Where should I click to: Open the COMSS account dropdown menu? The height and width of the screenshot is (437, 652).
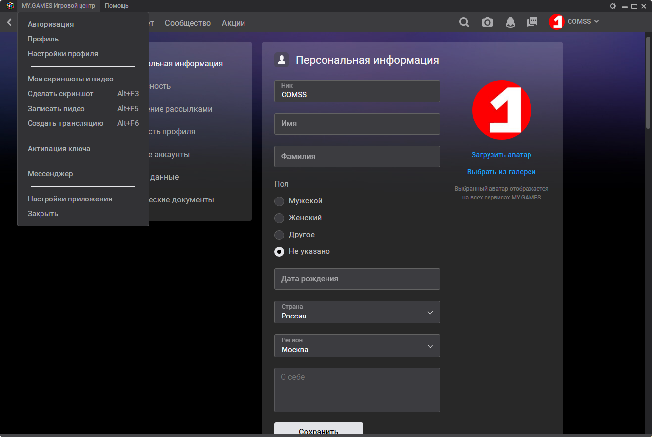pos(583,22)
